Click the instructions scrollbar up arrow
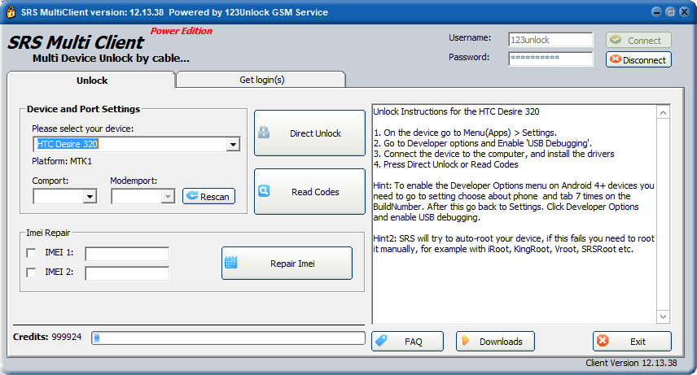The image size is (697, 375). pyautogui.click(x=664, y=112)
